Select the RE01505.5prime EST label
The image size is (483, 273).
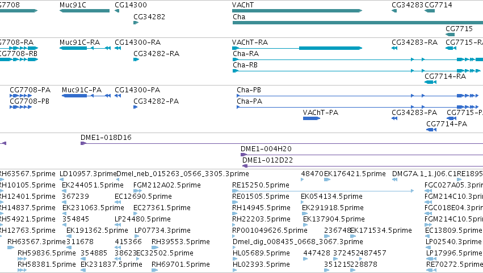[261, 197]
